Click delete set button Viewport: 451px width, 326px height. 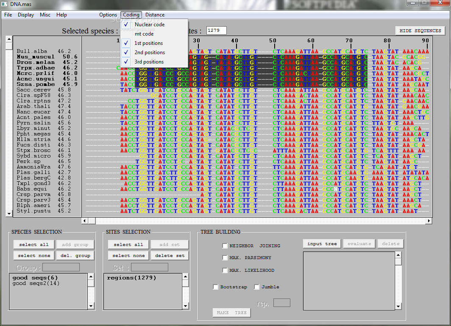170,255
